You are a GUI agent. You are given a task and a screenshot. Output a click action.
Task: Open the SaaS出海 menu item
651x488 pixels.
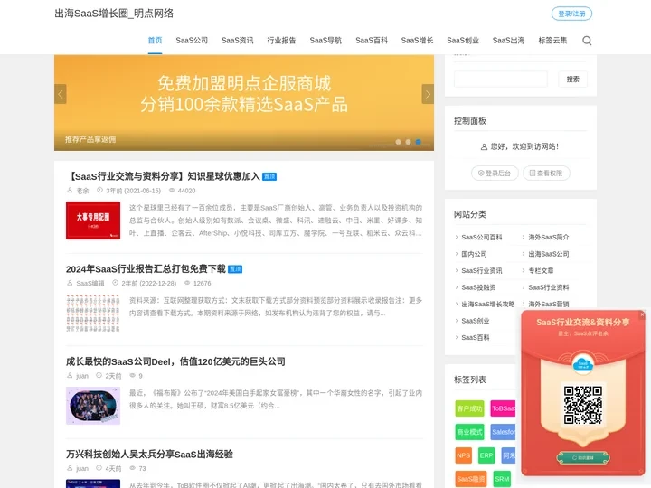[508, 41]
